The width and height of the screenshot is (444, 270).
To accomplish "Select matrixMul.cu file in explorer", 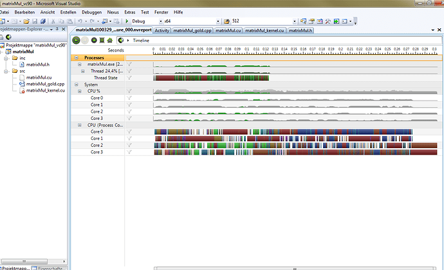I will coord(39,77).
